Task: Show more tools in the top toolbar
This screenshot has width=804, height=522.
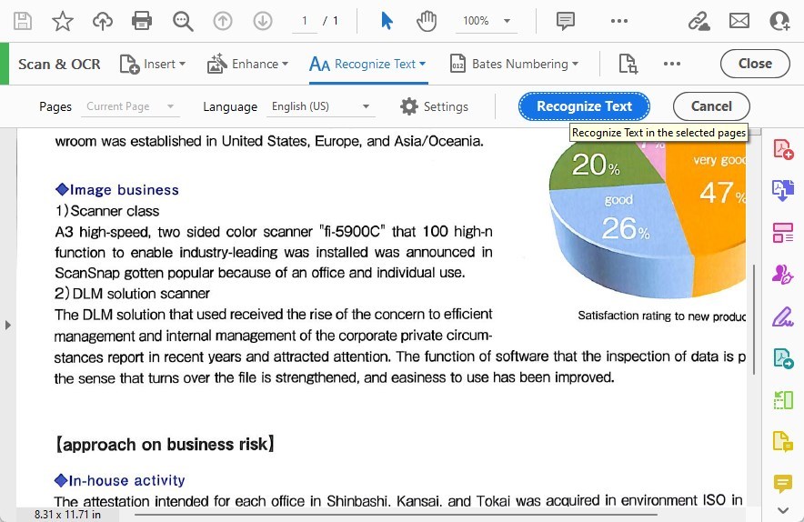Action: coord(618,21)
